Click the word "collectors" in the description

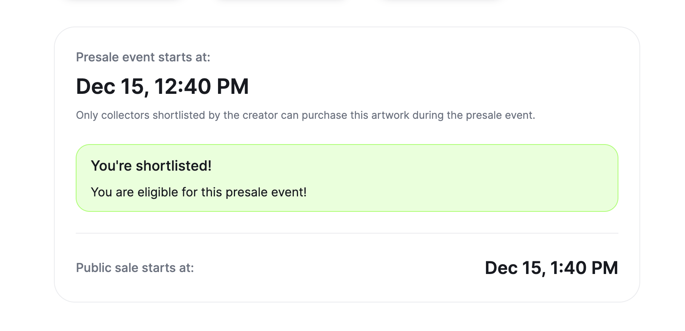coord(125,115)
